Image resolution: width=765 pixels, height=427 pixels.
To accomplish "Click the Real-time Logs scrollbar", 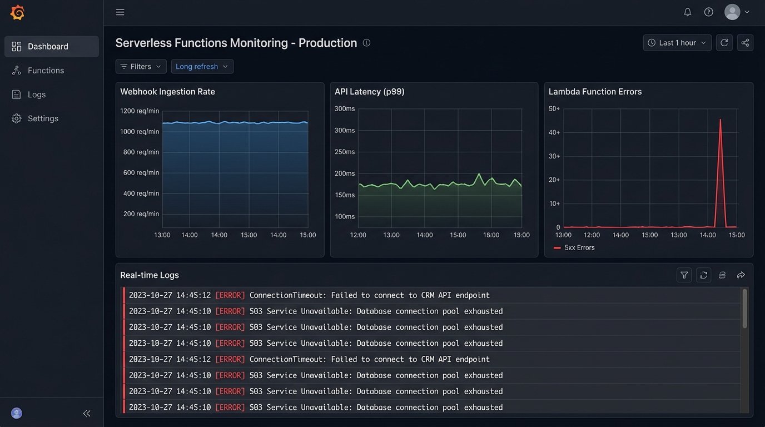I will tap(744, 309).
